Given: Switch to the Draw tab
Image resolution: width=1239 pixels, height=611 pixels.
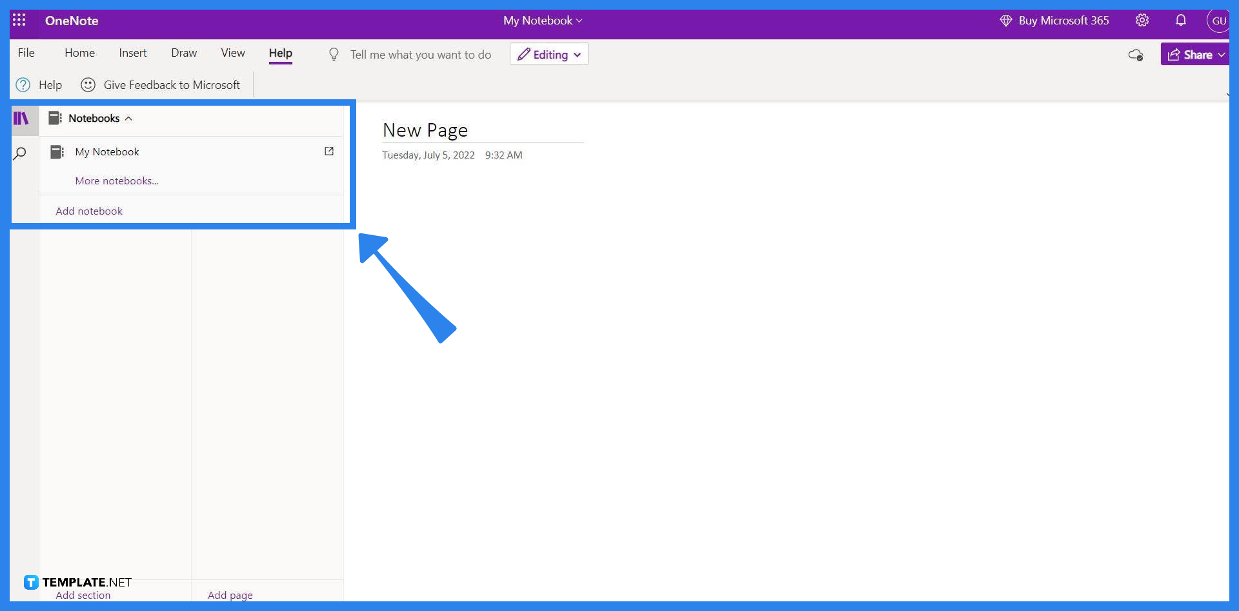Looking at the screenshot, I should (184, 53).
